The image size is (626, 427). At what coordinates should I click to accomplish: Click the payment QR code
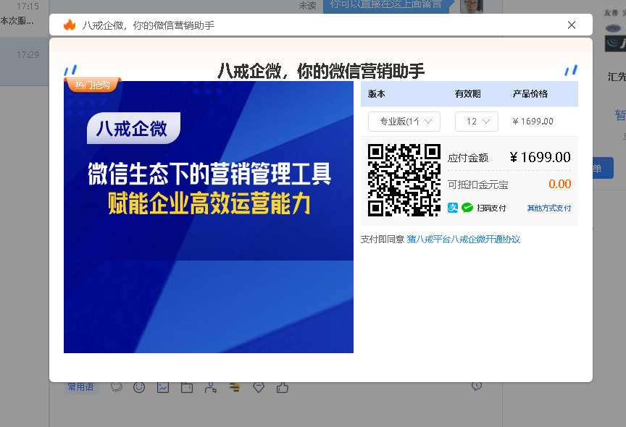(x=404, y=179)
